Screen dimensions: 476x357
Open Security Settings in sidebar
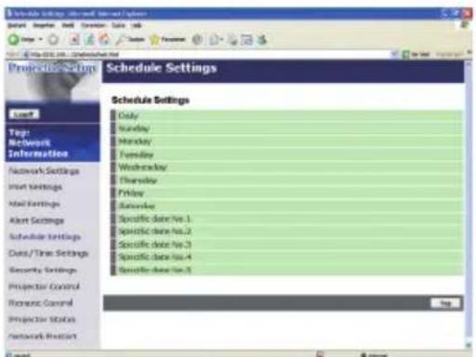(x=43, y=270)
